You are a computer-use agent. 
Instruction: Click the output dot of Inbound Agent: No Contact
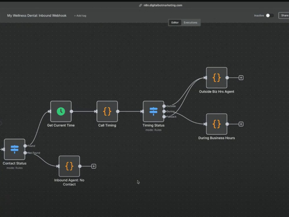click(x=80, y=166)
